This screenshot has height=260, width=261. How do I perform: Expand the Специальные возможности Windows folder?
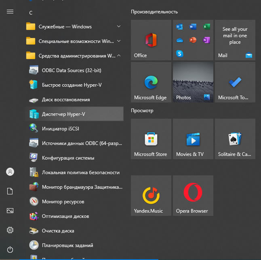click(74, 41)
